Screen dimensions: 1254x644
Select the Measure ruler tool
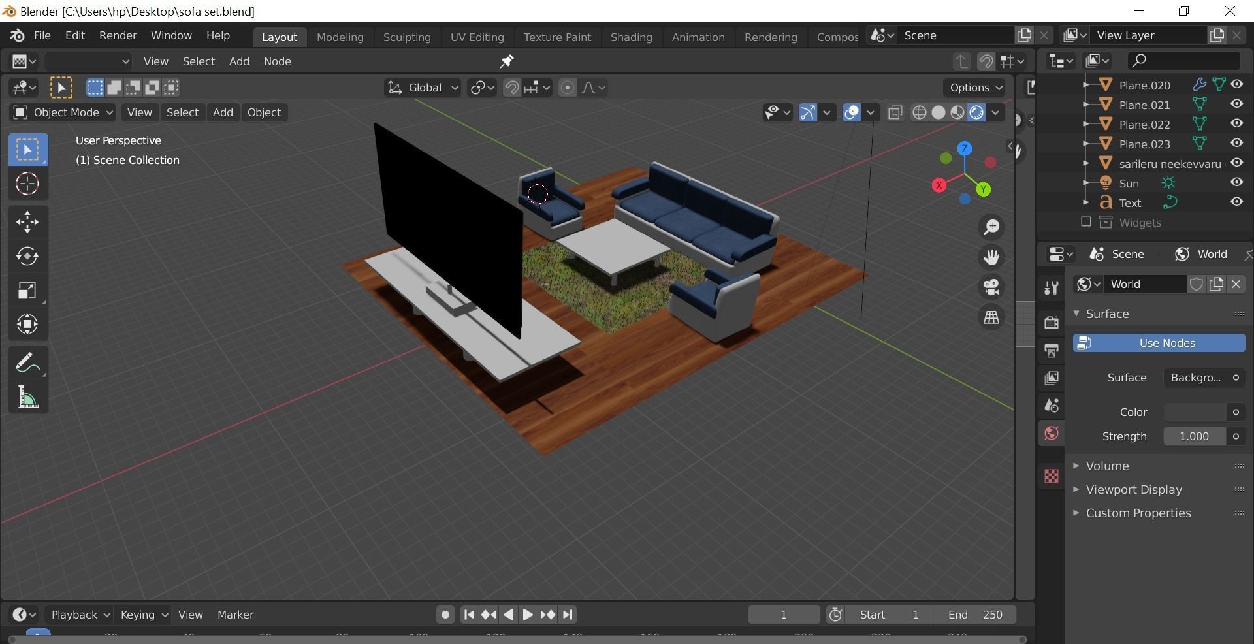point(27,396)
